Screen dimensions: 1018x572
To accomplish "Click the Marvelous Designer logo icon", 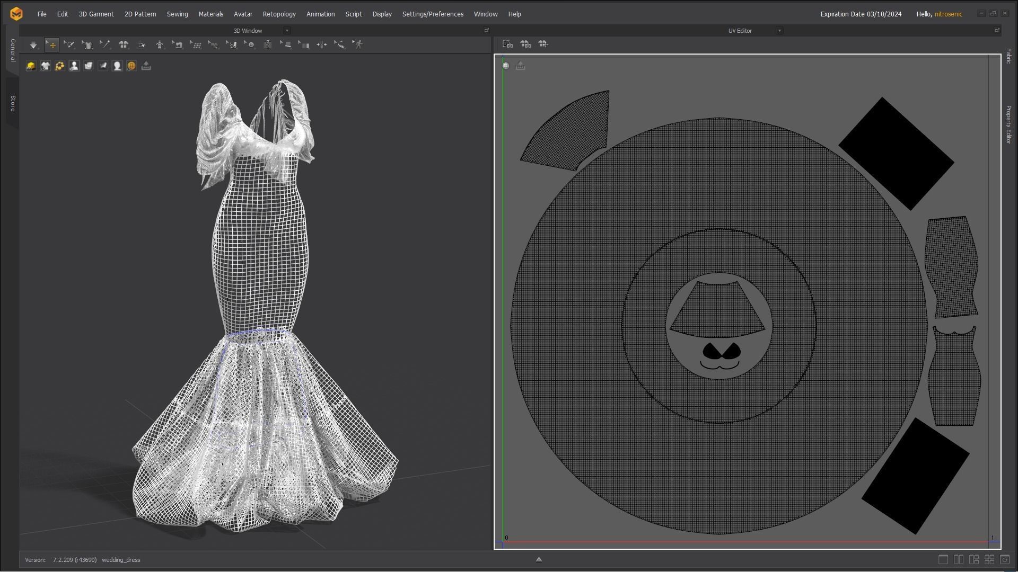I will pyautogui.click(x=16, y=14).
